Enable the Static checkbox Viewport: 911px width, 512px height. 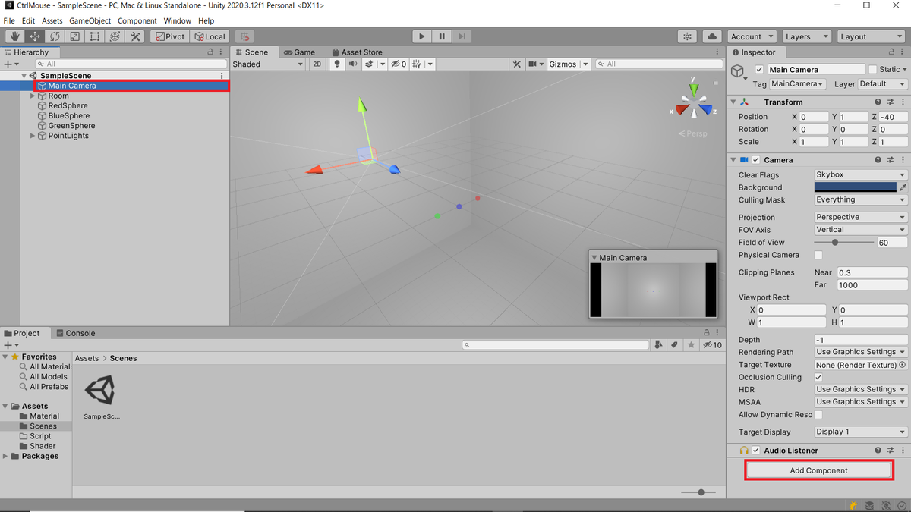(873, 70)
